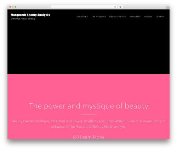Click the circled arrow icon beside Learn More

(x=76, y=137)
